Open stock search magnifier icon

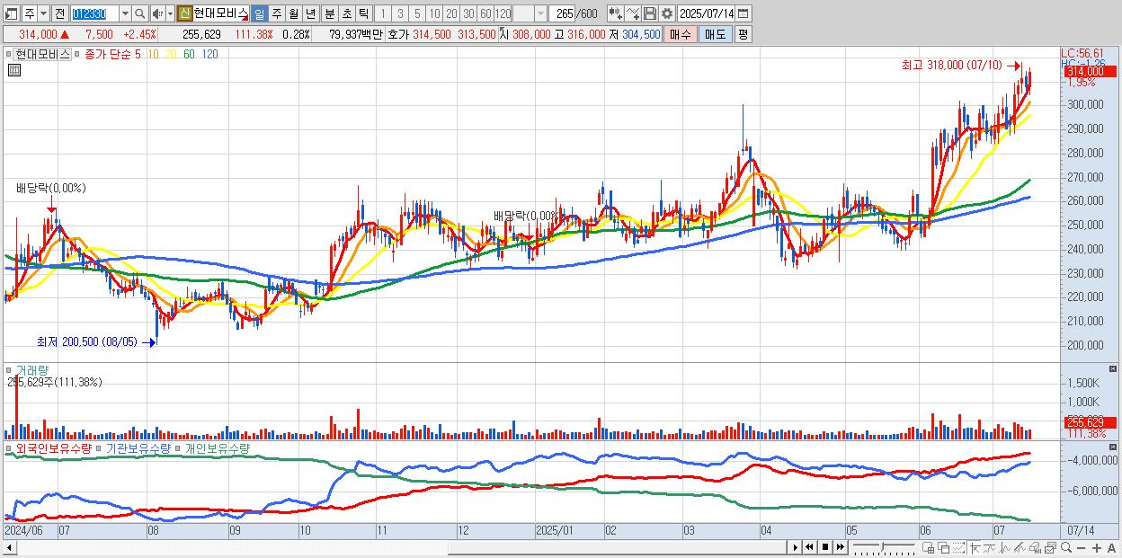[x=139, y=13]
